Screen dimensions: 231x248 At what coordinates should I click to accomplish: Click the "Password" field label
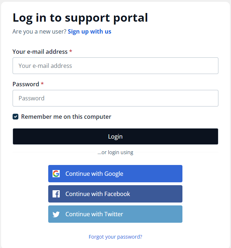point(26,84)
